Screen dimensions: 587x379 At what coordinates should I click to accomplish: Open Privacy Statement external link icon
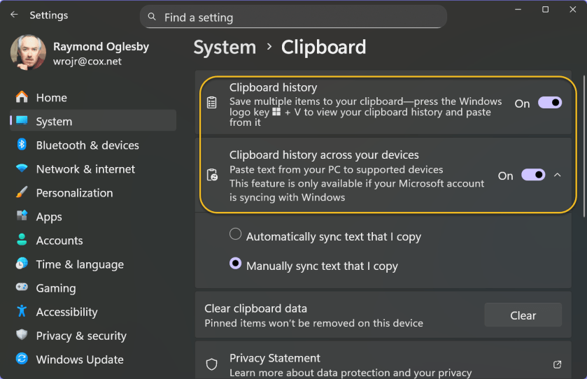[558, 364]
